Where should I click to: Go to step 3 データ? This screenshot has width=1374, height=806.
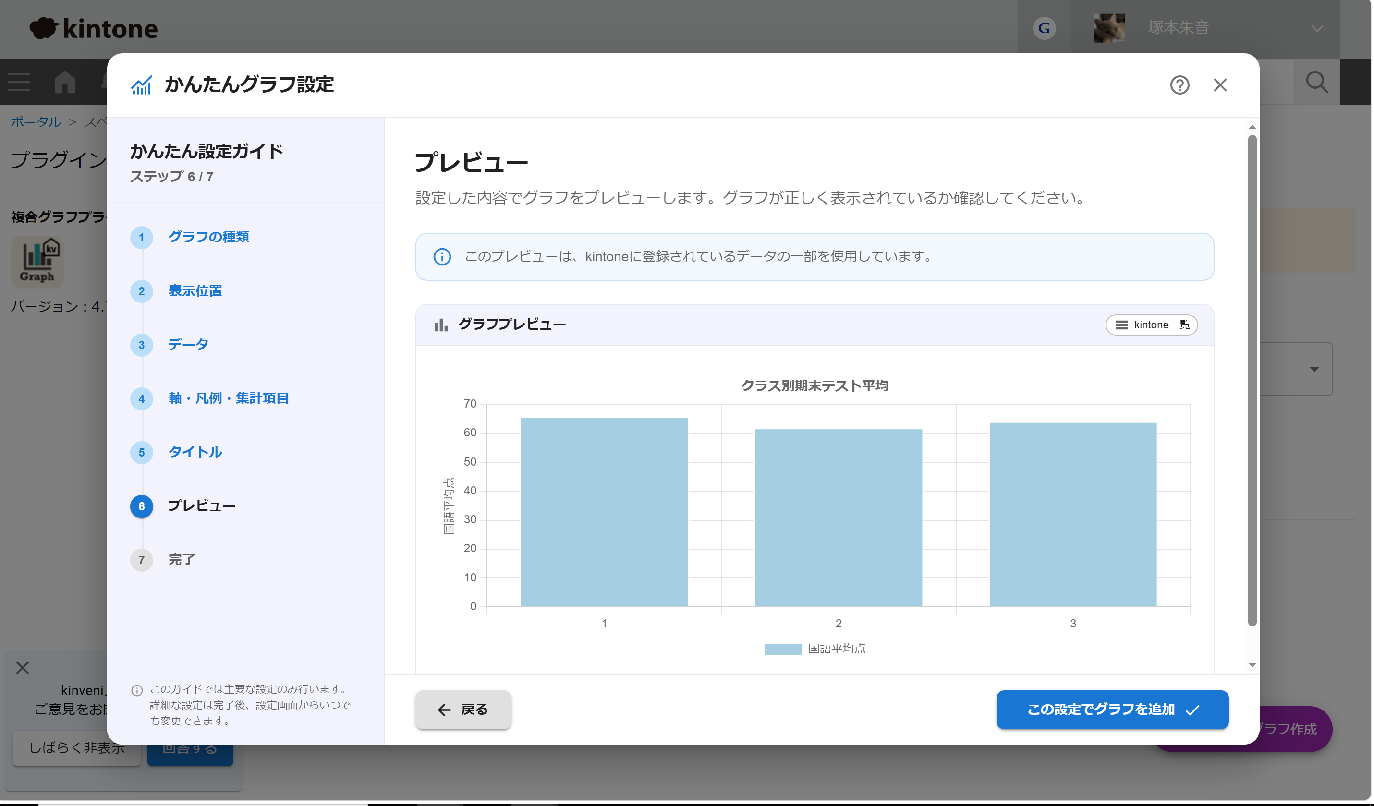(188, 344)
